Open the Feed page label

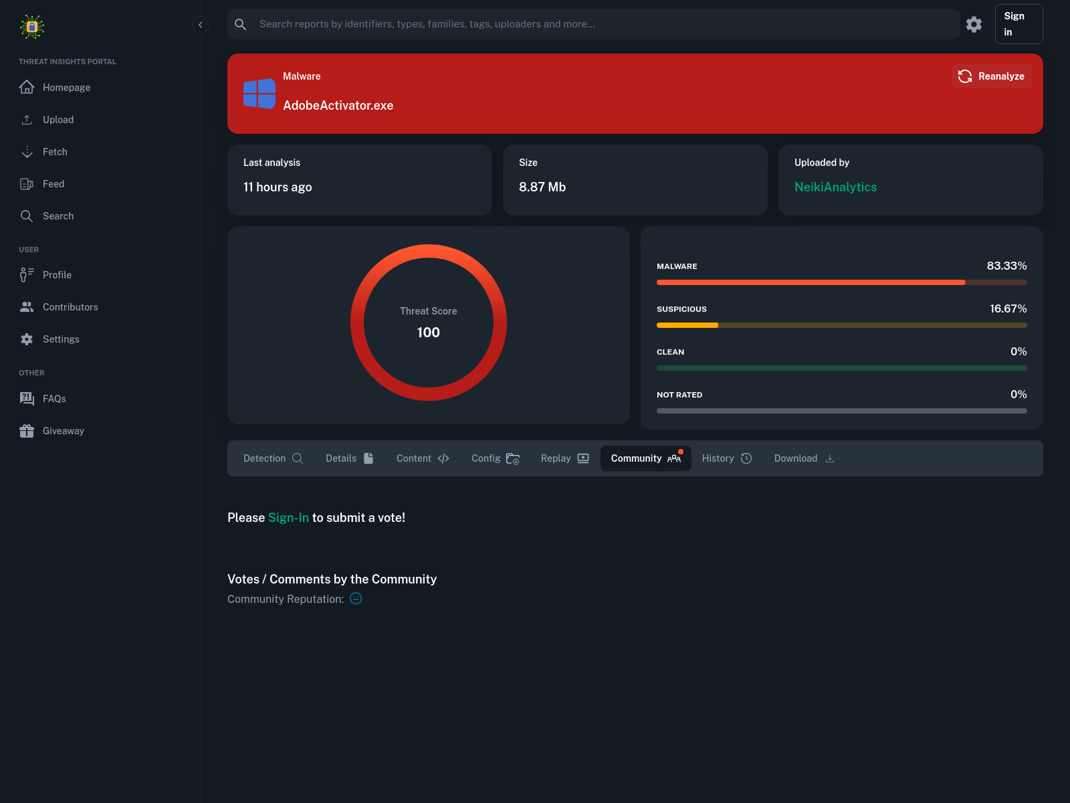53,184
